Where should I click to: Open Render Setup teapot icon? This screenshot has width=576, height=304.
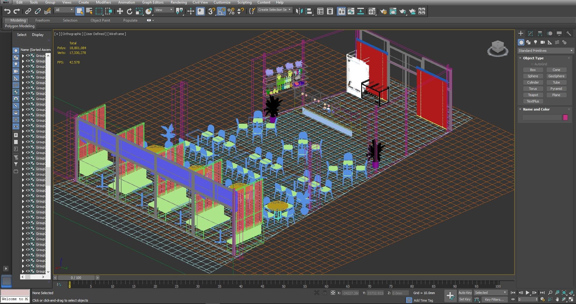pos(383,11)
